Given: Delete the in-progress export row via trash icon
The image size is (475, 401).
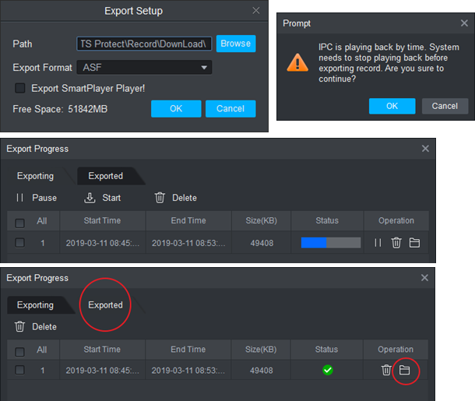Looking at the screenshot, I should (x=396, y=243).
